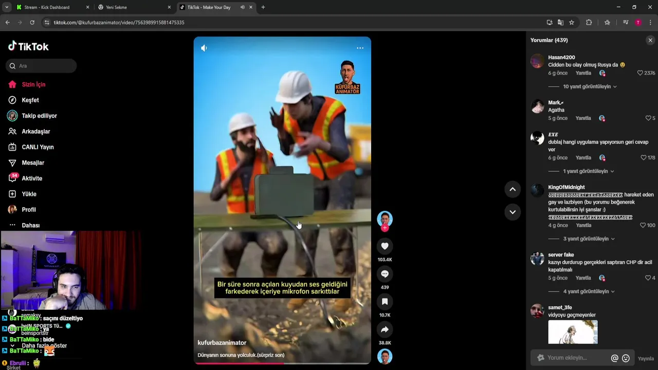Open the video more options menu
Image resolution: width=658 pixels, height=370 pixels.
360,48
